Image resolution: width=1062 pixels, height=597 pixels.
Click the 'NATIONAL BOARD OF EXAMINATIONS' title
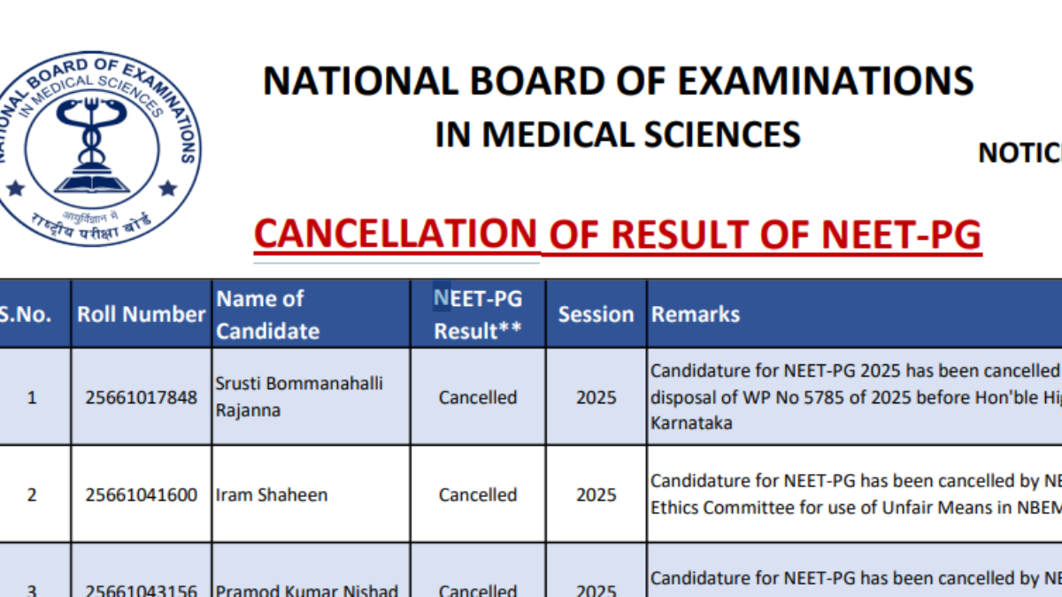click(618, 81)
